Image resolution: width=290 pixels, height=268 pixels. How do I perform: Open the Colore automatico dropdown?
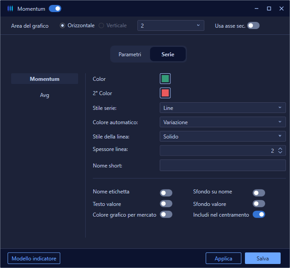tap(223, 122)
